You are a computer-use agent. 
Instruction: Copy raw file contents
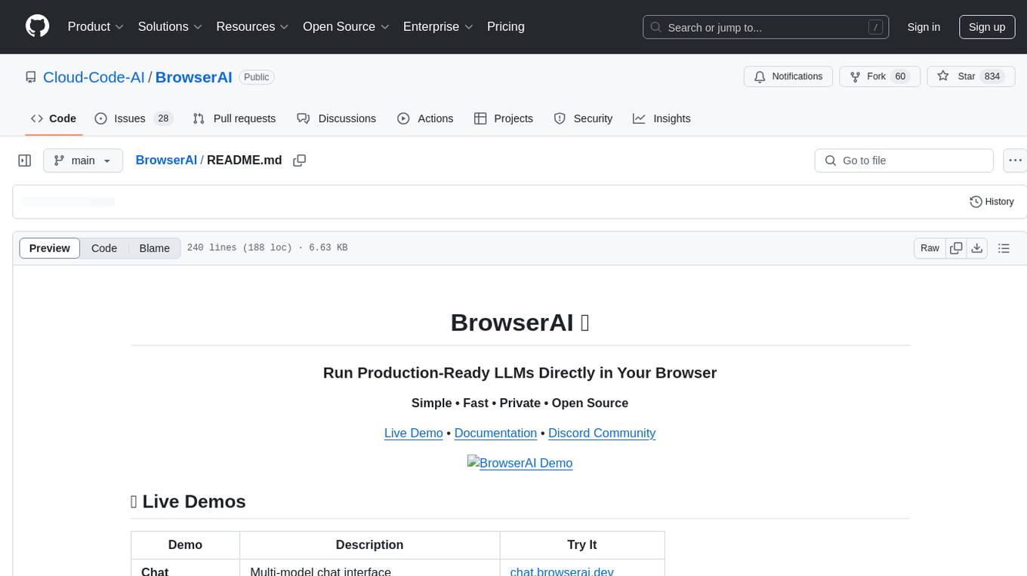tap(956, 248)
